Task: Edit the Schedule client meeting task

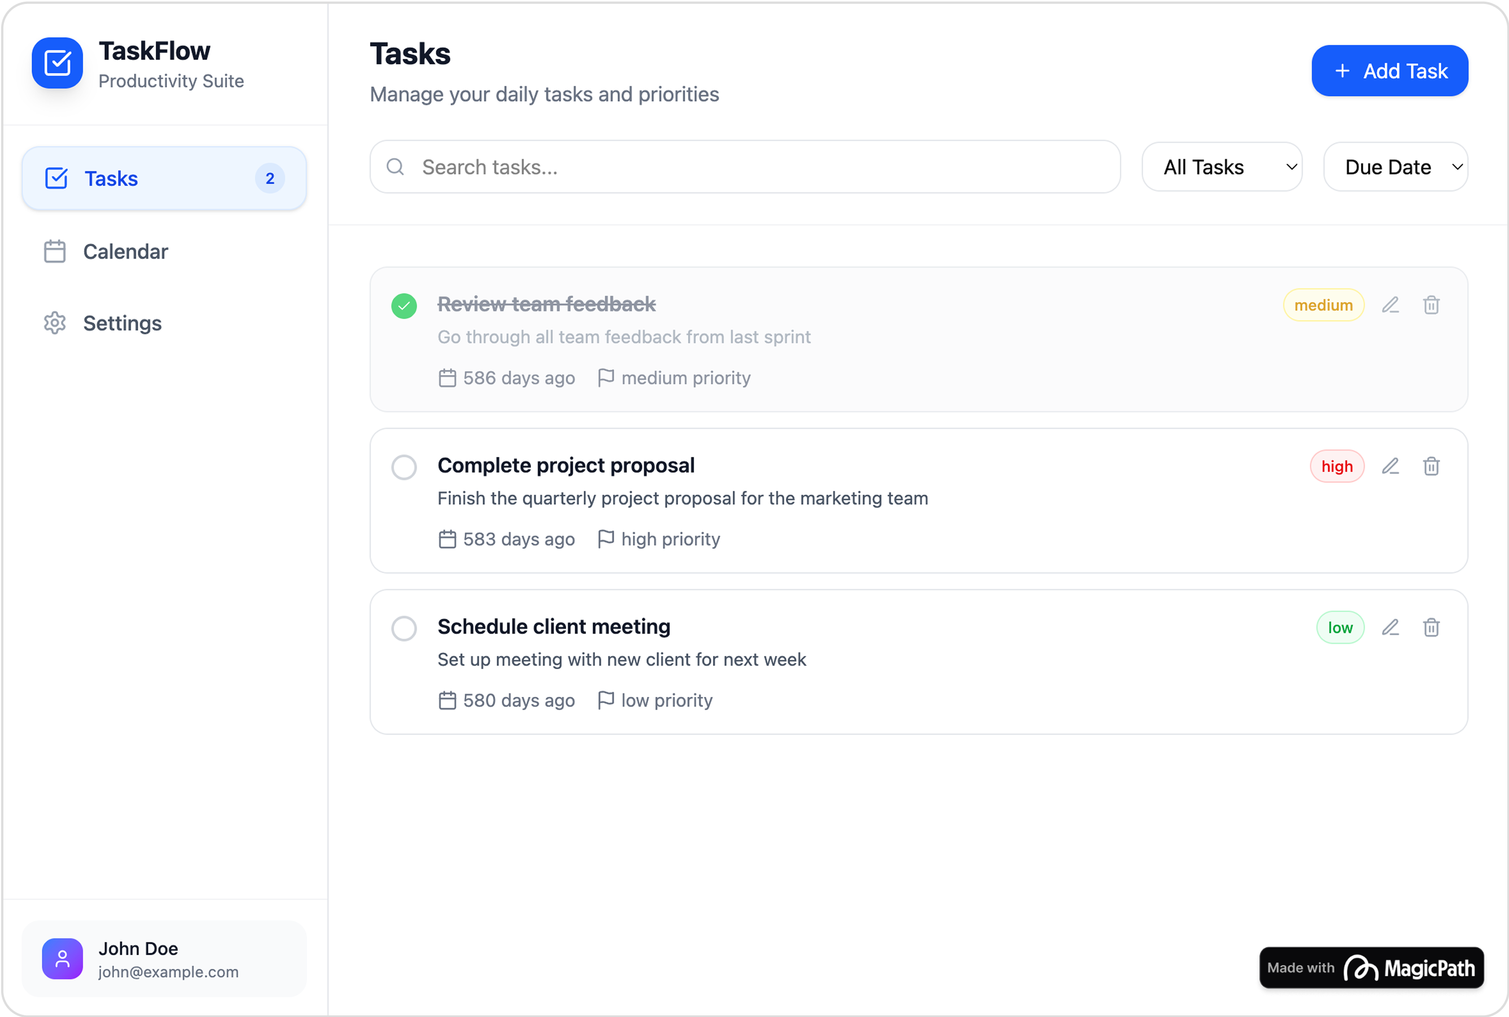Action: 1390,627
